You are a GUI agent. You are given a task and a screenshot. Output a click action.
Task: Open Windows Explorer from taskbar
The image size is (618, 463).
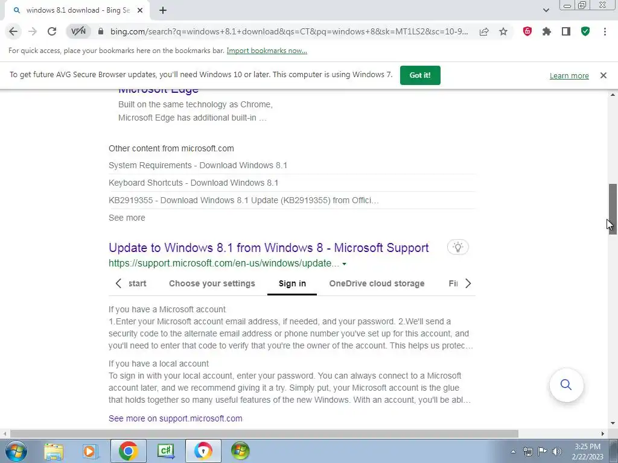point(54,451)
